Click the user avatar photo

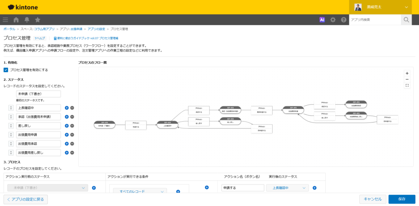pos(358,7)
